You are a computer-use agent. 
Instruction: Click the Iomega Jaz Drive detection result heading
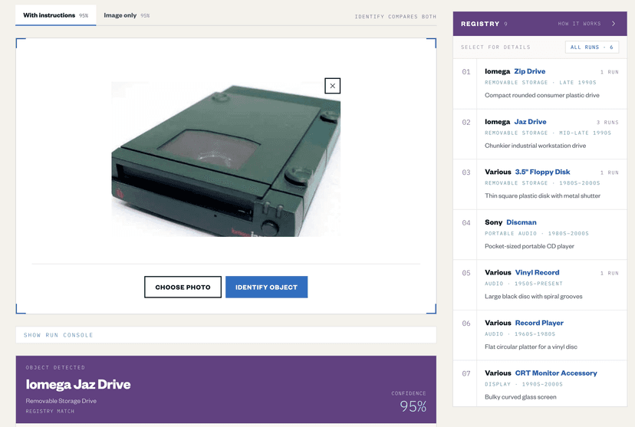[x=78, y=384]
